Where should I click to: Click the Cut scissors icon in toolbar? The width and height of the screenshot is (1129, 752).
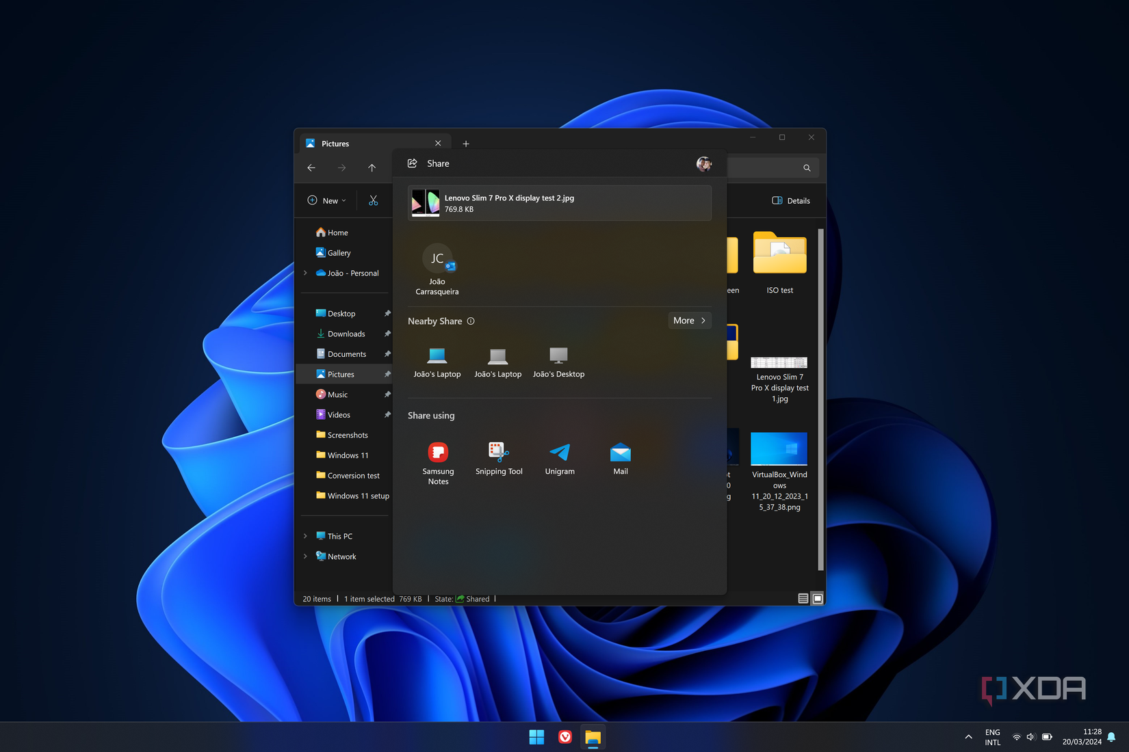tap(373, 200)
